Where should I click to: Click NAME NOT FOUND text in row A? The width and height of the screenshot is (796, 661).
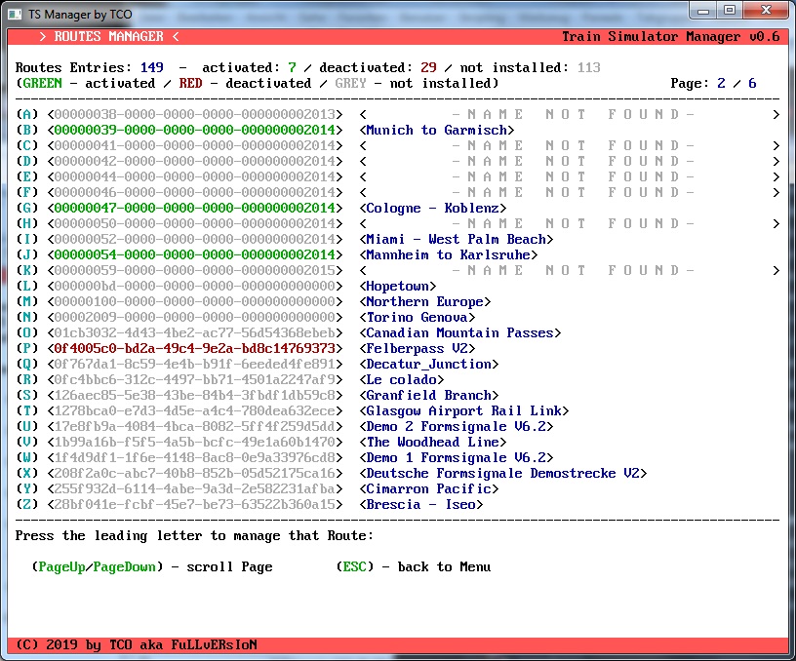pos(574,114)
